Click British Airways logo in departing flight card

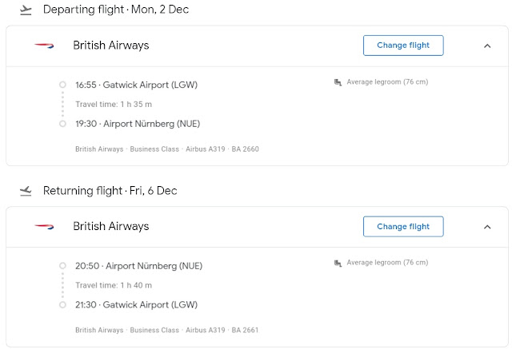[x=44, y=46]
